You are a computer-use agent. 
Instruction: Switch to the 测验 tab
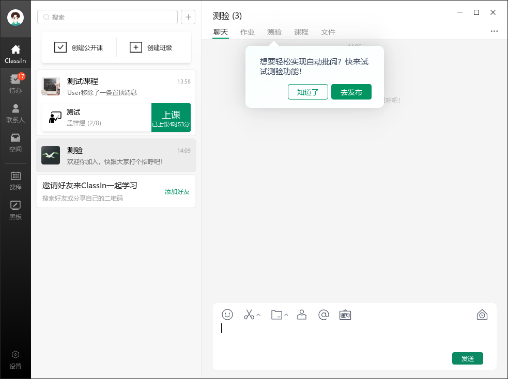[x=274, y=32]
